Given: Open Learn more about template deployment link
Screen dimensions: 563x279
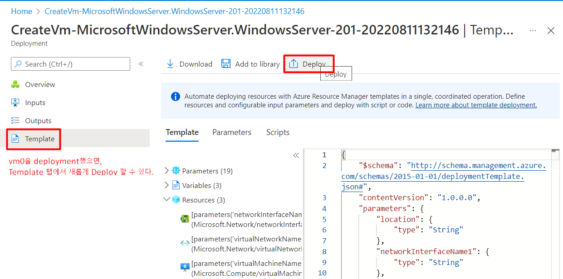Looking at the screenshot, I should (x=476, y=105).
